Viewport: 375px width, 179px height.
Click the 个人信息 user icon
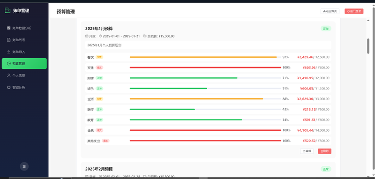point(8,75)
